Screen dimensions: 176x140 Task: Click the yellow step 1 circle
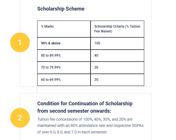20,42
